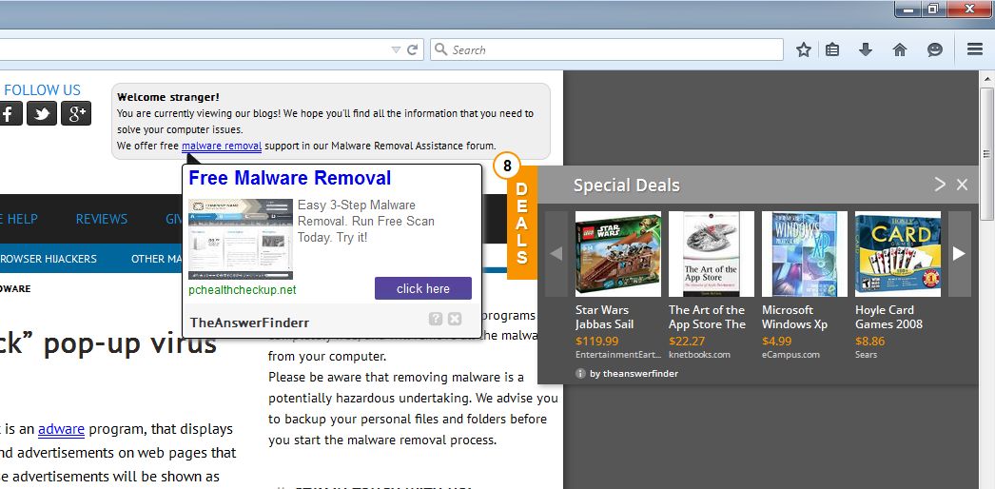
Task: Click the $8.86 price
Action: pyautogui.click(x=870, y=342)
